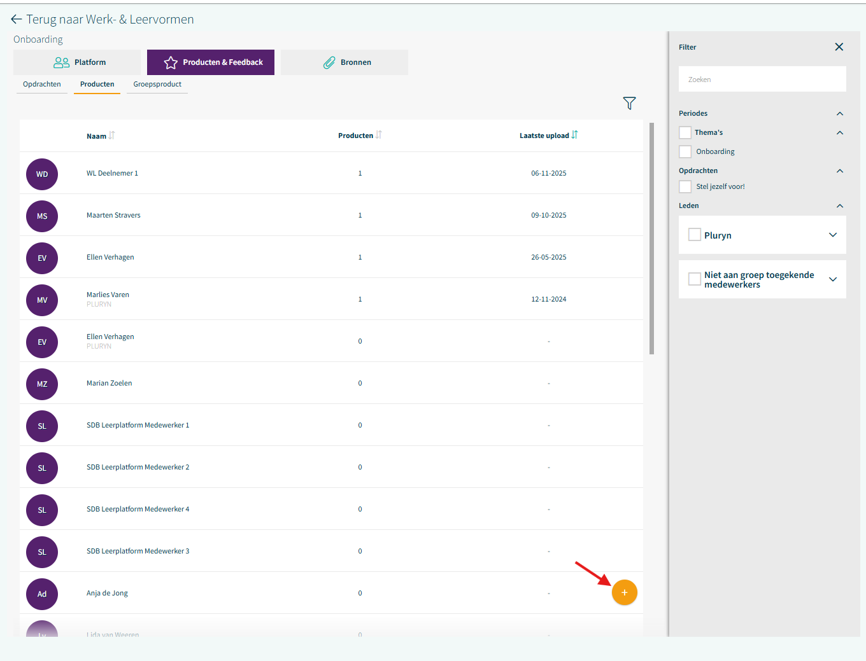Check the Thema's checkbox

click(685, 132)
